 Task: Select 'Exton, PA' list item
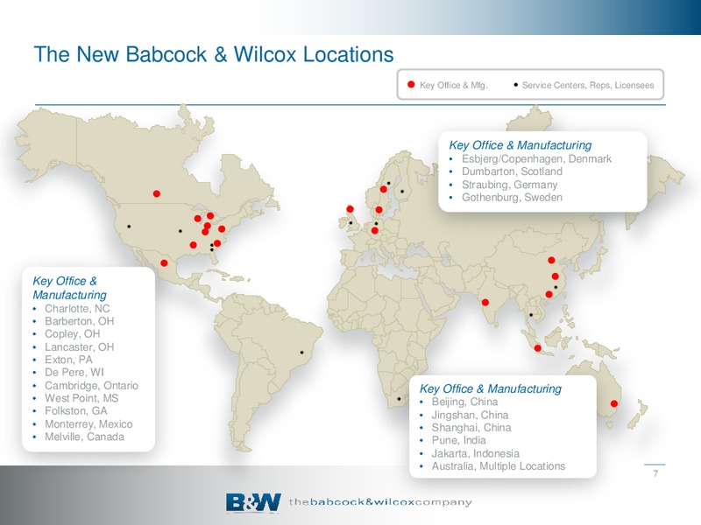point(68,360)
